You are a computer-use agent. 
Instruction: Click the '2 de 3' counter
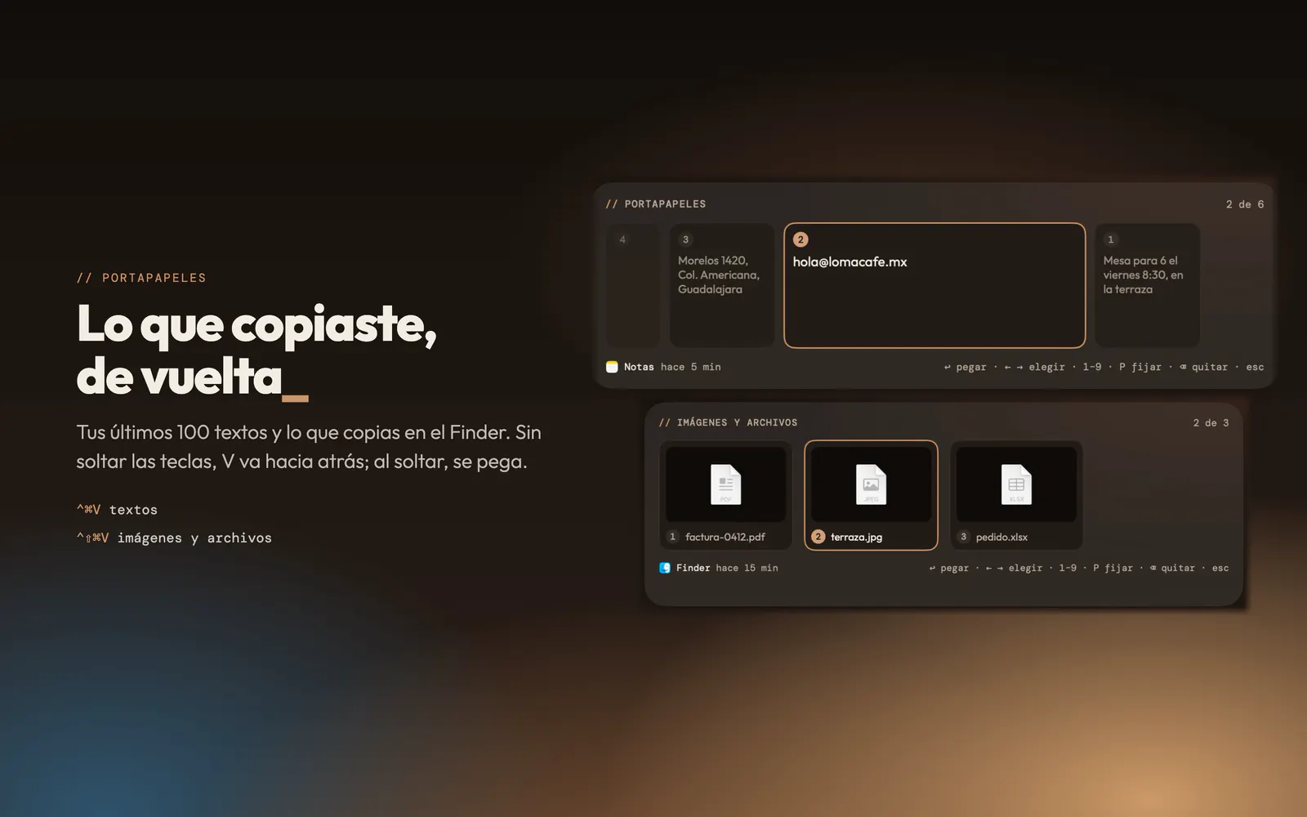click(x=1211, y=423)
